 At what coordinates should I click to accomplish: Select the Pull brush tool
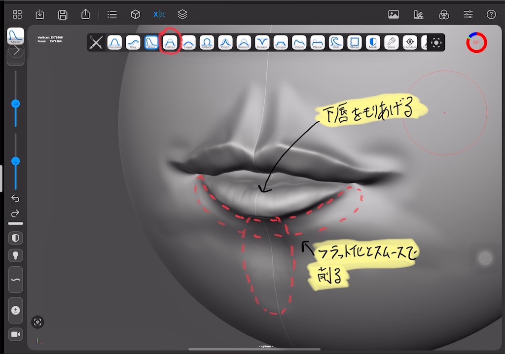coord(336,42)
